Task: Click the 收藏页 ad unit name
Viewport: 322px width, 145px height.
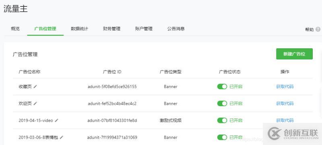Action: 25,87
